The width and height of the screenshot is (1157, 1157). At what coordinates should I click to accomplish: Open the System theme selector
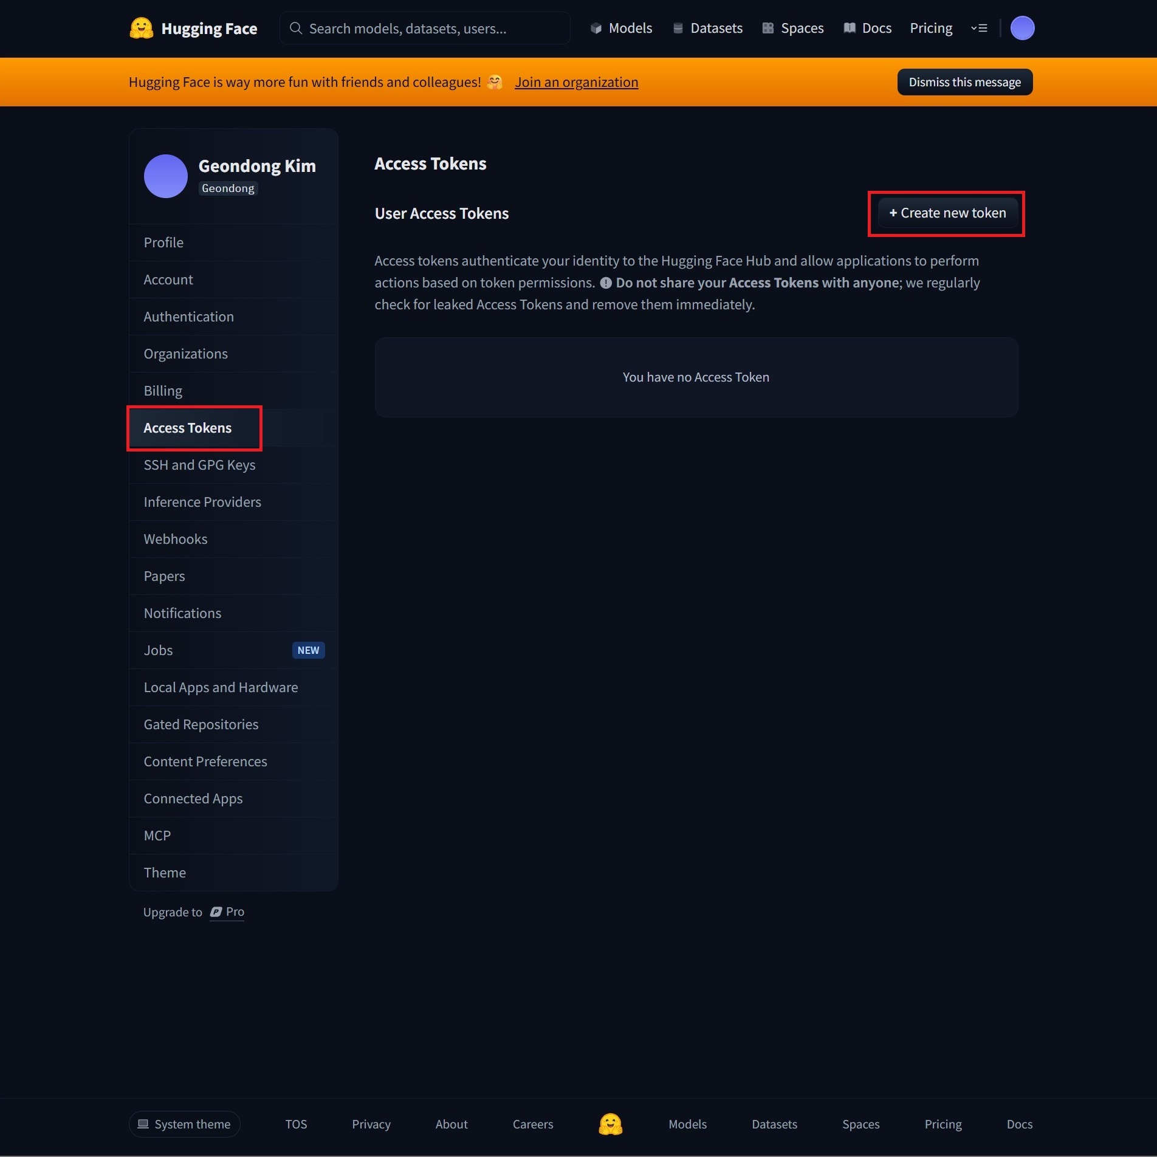click(x=185, y=1124)
